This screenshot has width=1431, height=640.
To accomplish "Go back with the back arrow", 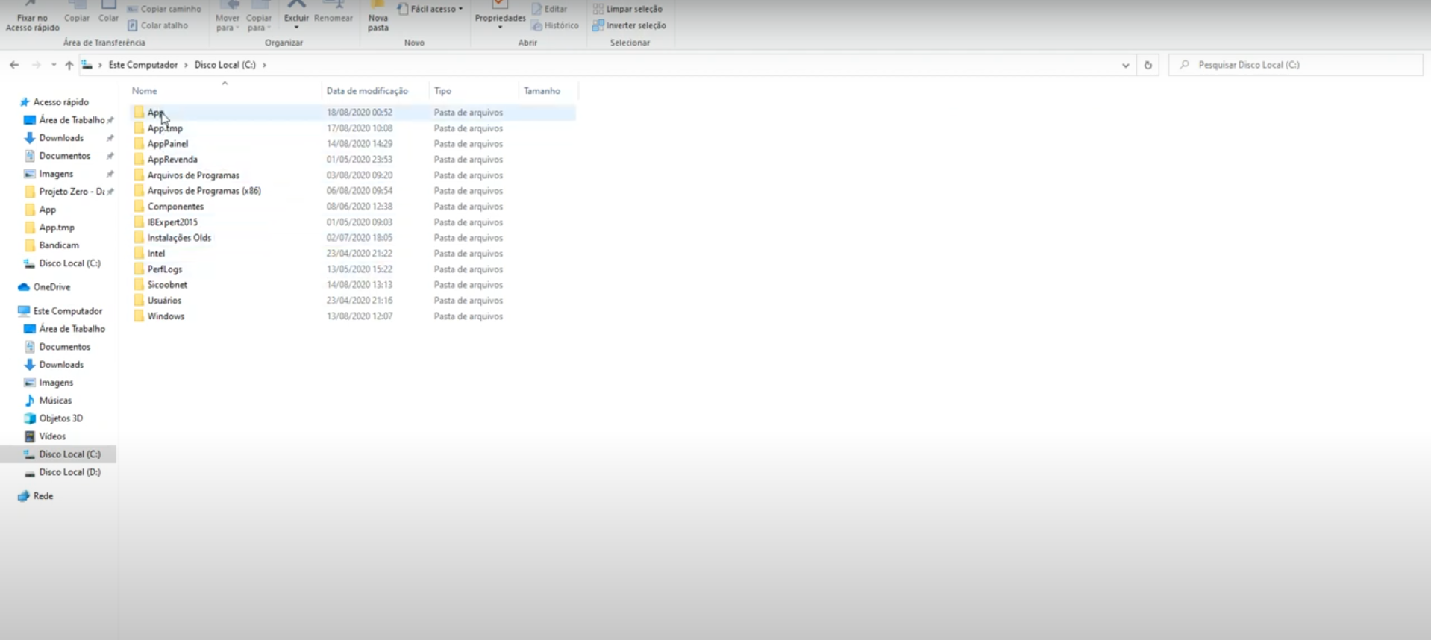I will [x=14, y=65].
